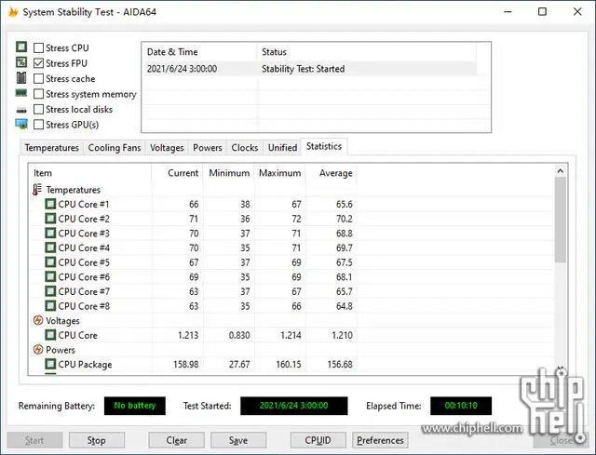The width and height of the screenshot is (596, 455).
Task: Click the CPU Package current value 158.98
Action: click(186, 364)
